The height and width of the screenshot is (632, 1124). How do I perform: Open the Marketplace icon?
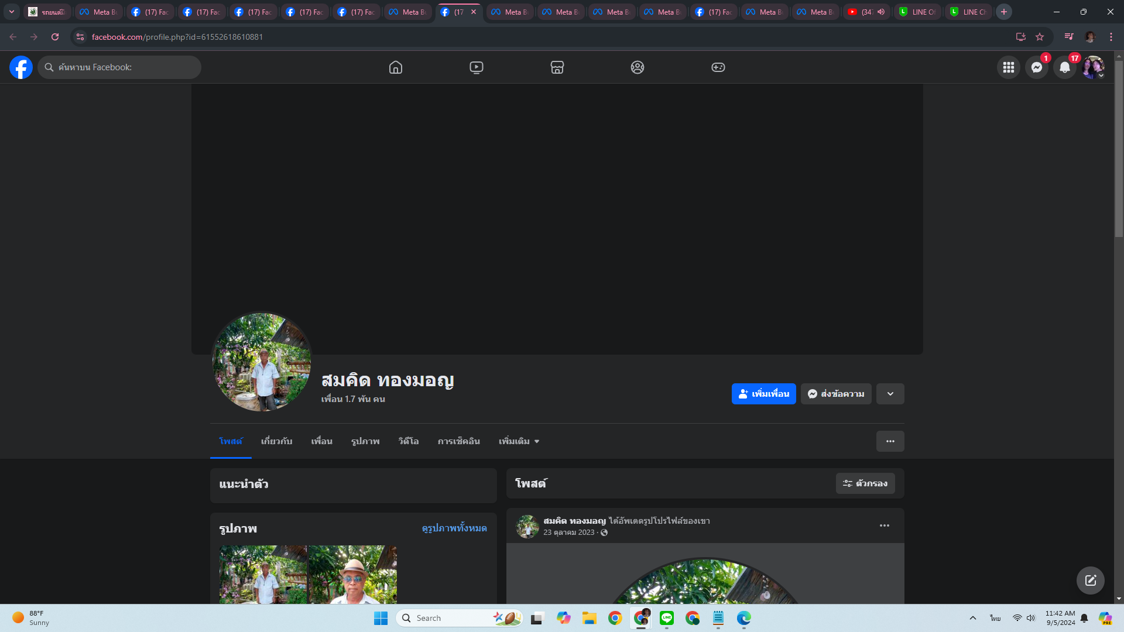557,67
